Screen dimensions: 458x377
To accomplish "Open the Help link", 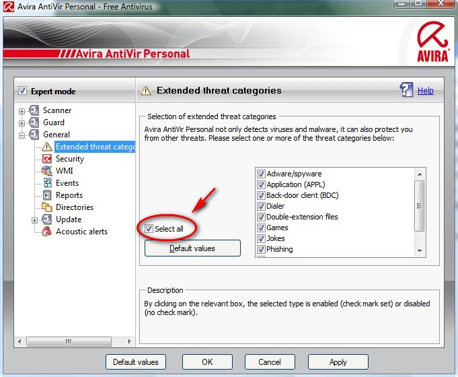I will pos(425,91).
